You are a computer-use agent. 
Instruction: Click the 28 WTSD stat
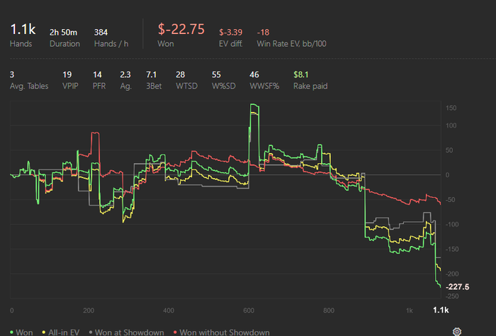[180, 74]
